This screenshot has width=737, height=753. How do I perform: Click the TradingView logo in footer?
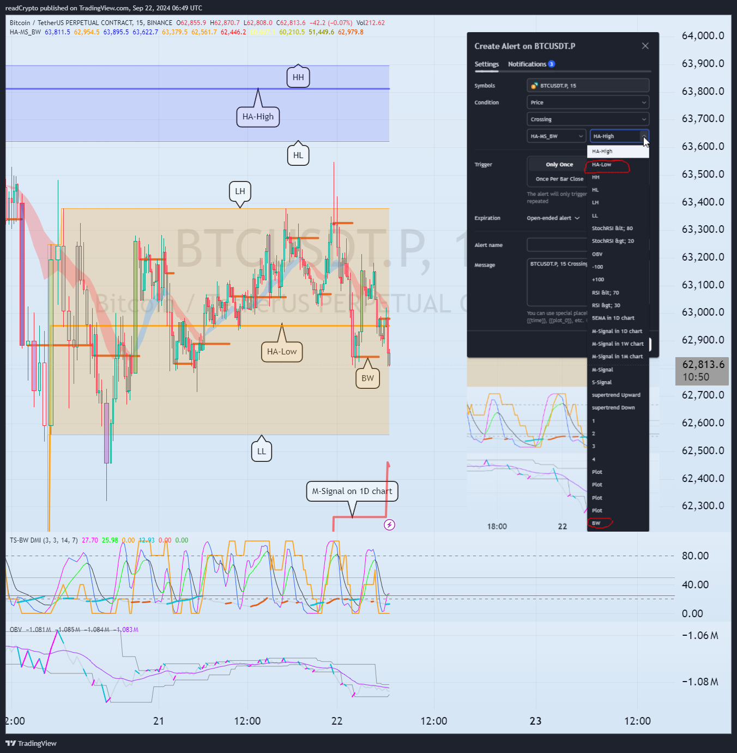[31, 743]
